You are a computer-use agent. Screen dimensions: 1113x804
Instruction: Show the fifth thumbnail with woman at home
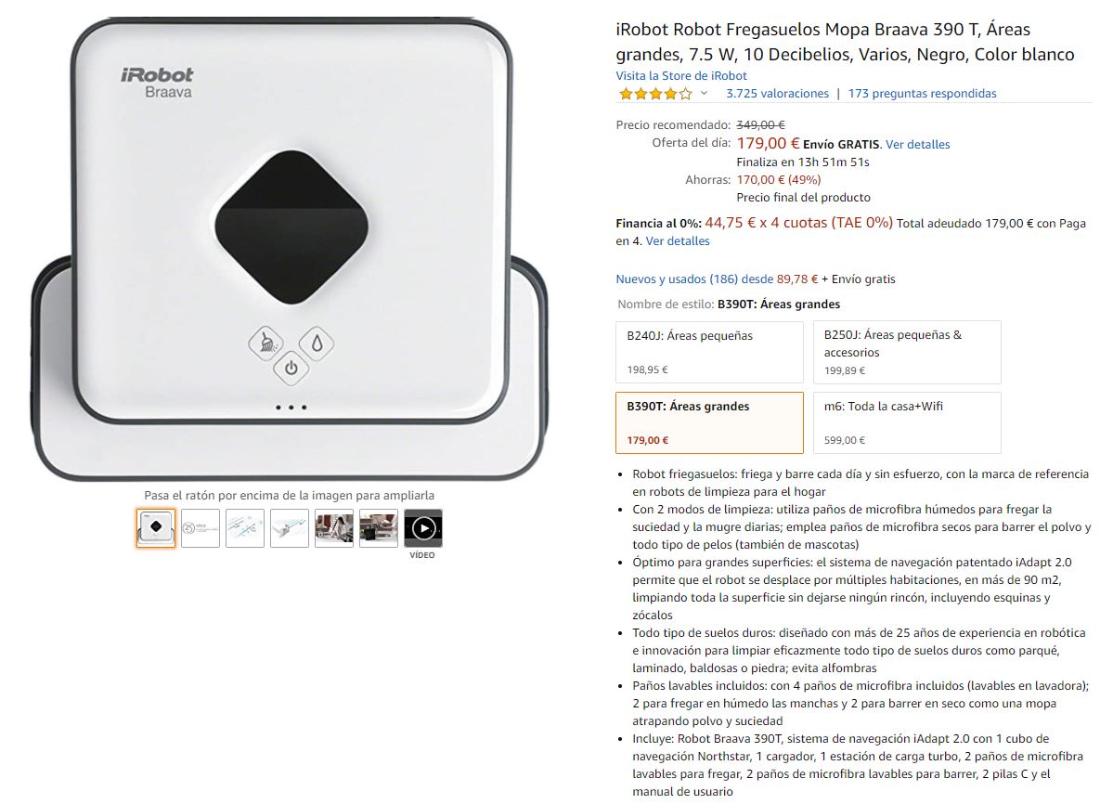(334, 528)
